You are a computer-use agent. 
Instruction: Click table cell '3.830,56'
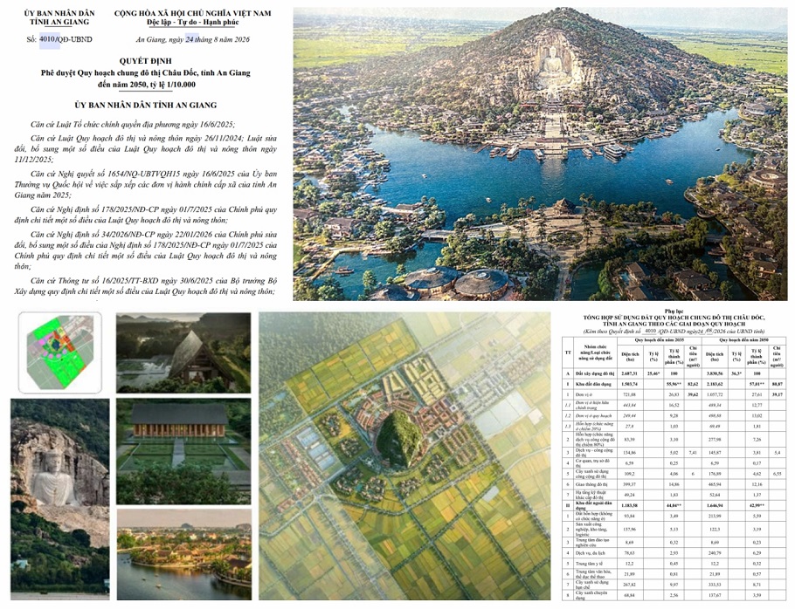tap(714, 373)
